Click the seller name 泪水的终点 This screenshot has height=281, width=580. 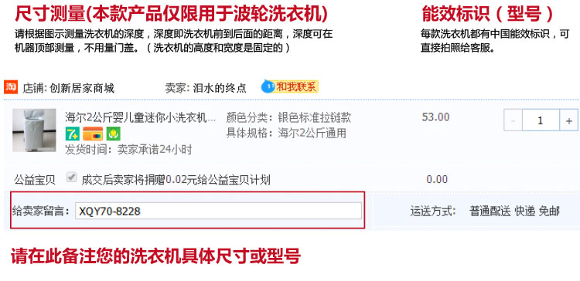tap(220, 88)
